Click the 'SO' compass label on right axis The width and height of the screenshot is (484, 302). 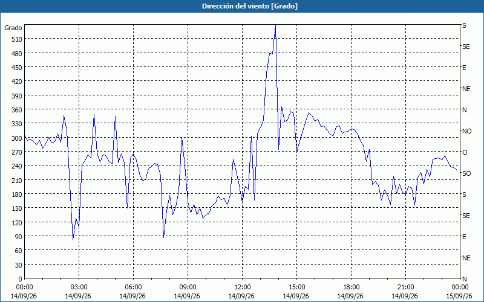point(466,173)
